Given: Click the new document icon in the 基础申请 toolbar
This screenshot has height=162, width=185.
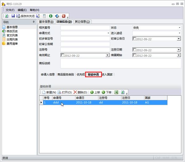Looking at the screenshot, I should [44, 92].
